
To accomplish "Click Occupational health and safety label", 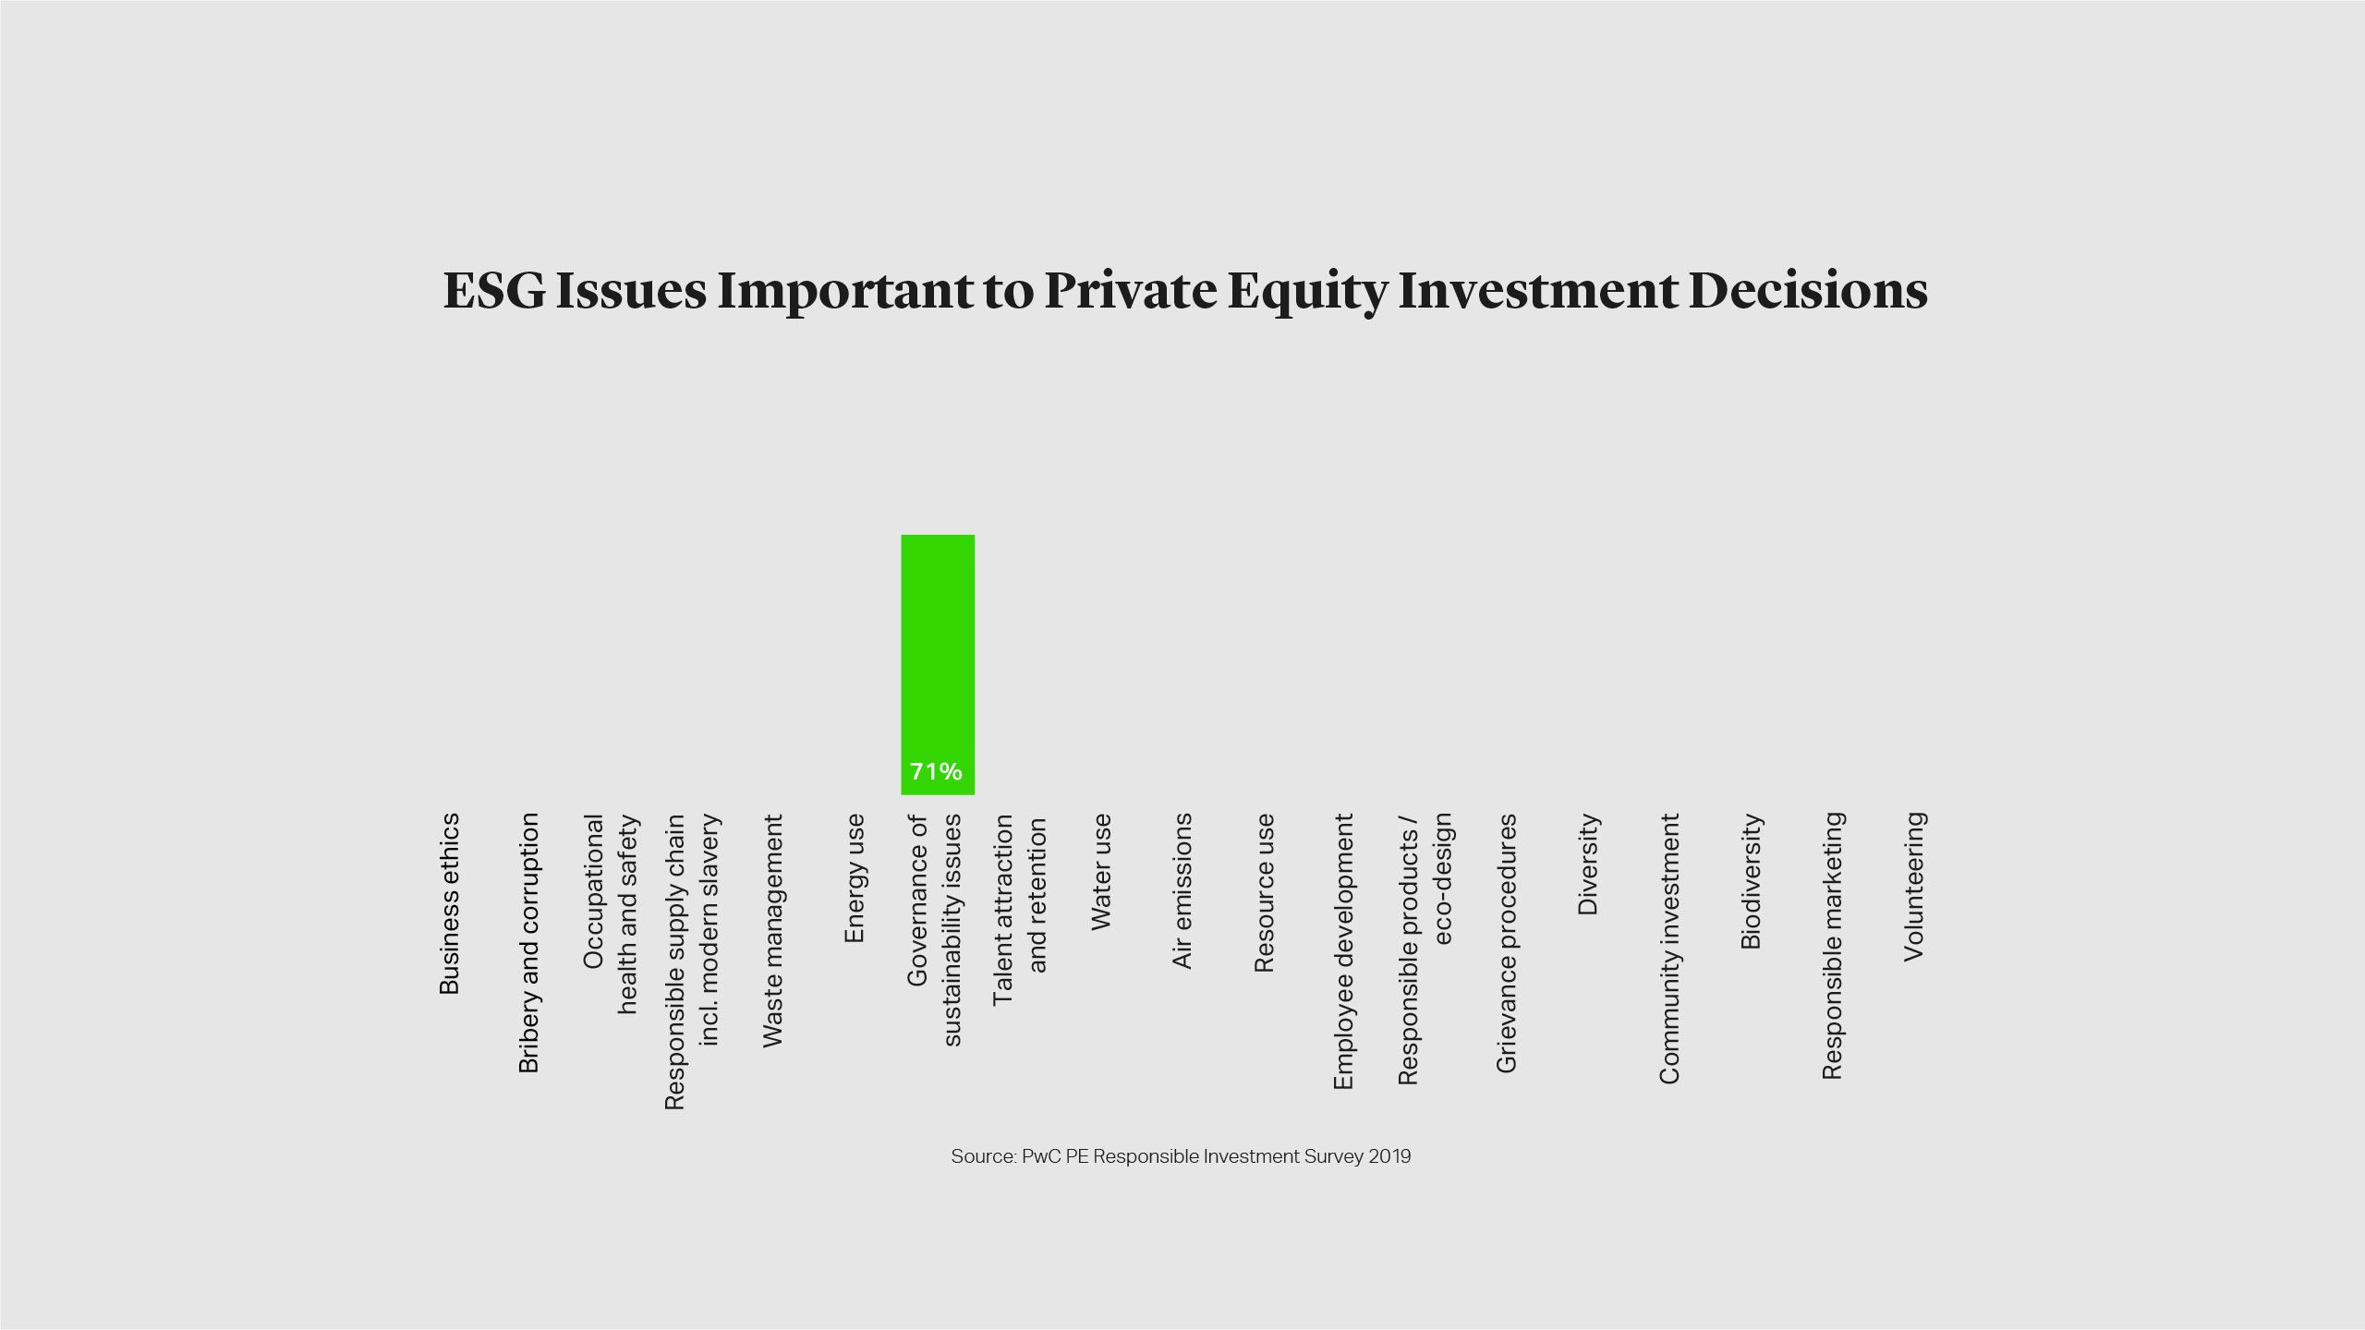I will tap(610, 914).
